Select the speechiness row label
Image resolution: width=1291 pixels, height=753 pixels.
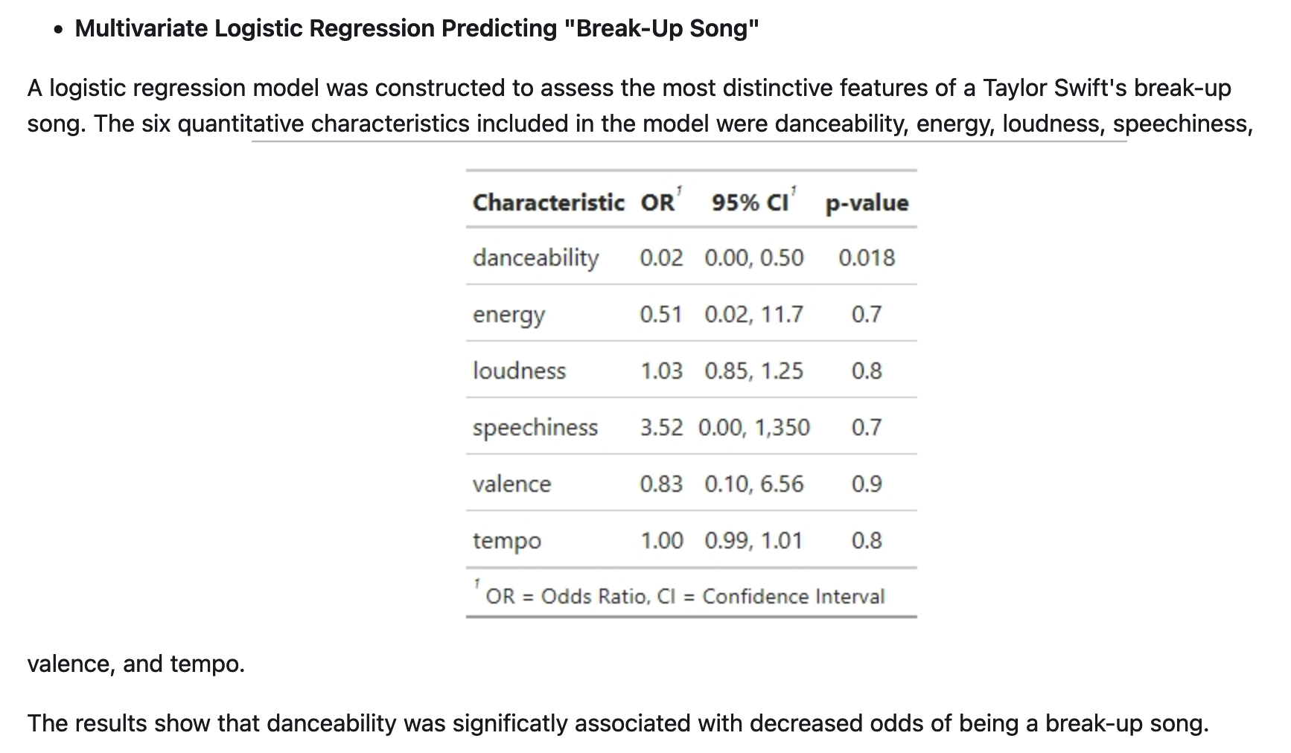click(535, 428)
